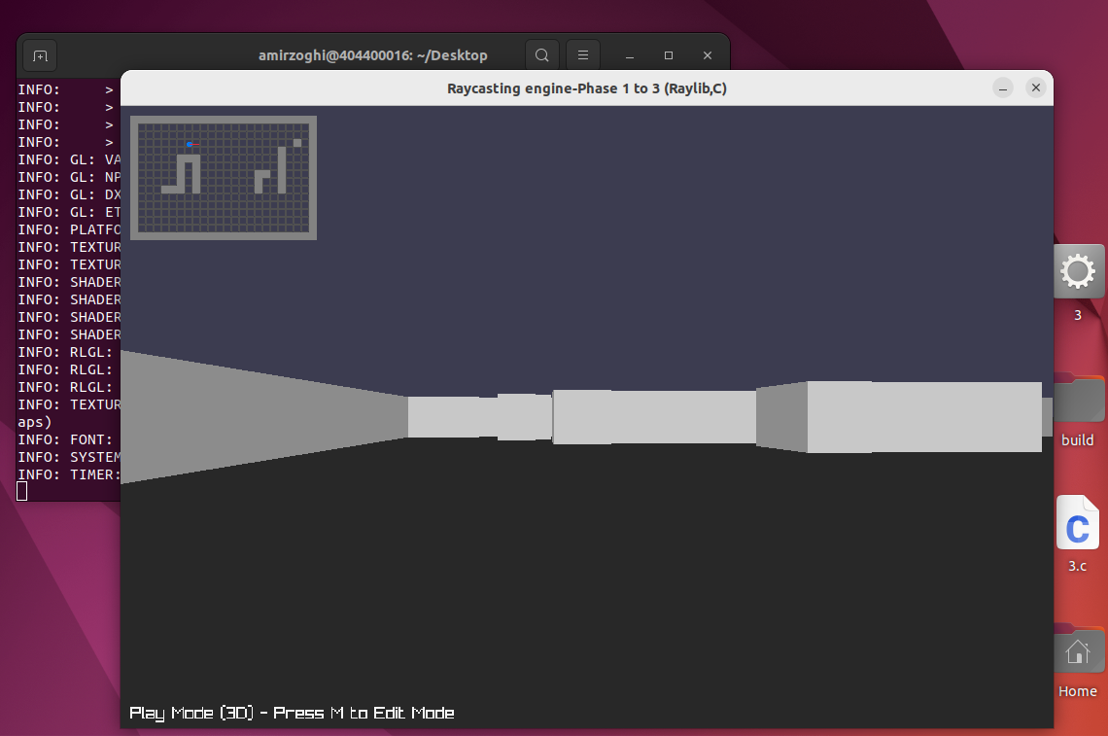Click the terminal cursor block at the prompt
Screen dimensions: 1108x736
click(22, 491)
